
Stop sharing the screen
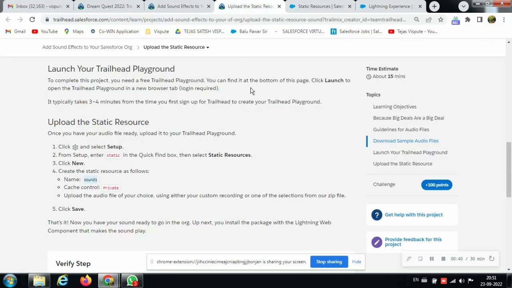[x=329, y=262]
